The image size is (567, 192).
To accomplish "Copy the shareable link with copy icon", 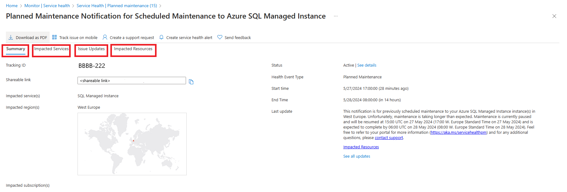I will [x=191, y=82].
